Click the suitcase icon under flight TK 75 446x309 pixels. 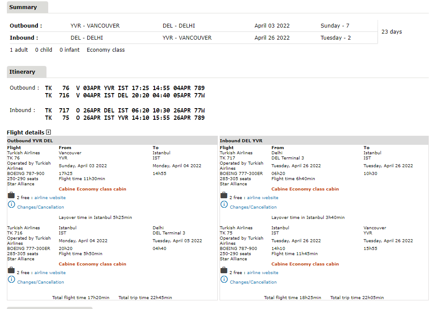coord(224,271)
